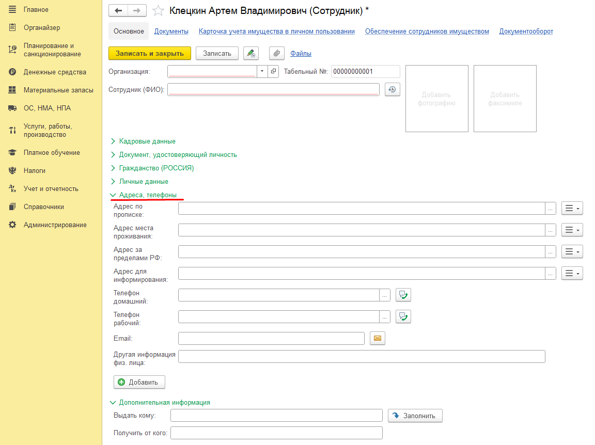595x445 pixels.
Task: Open ellipsis picker for Адрес за пределами РФ
Action: [x=550, y=251]
